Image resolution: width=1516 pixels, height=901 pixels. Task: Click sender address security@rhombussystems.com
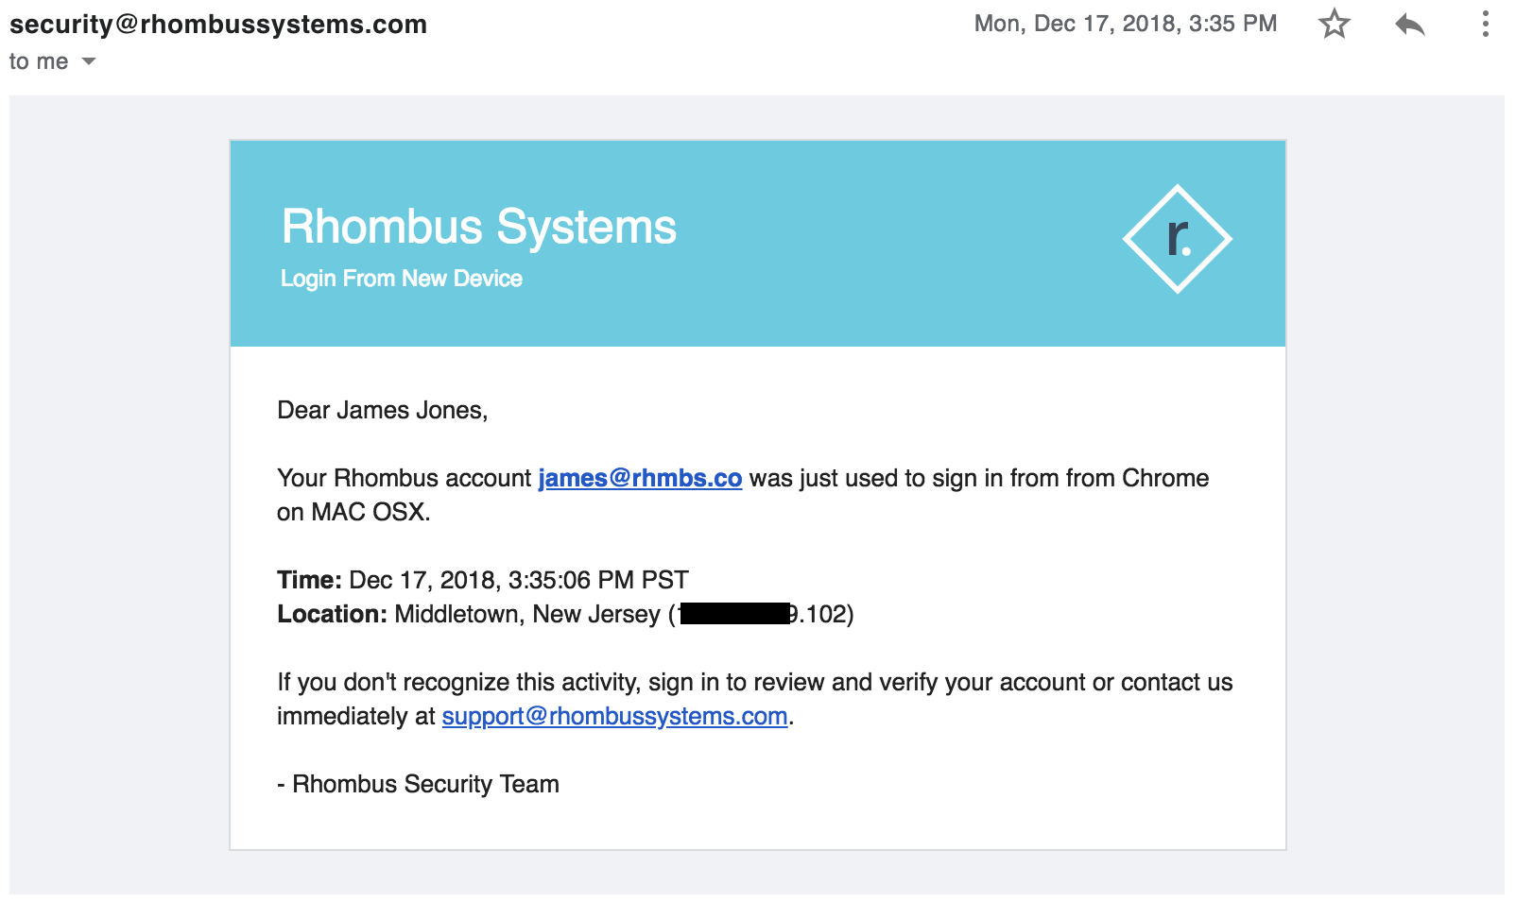218,25
